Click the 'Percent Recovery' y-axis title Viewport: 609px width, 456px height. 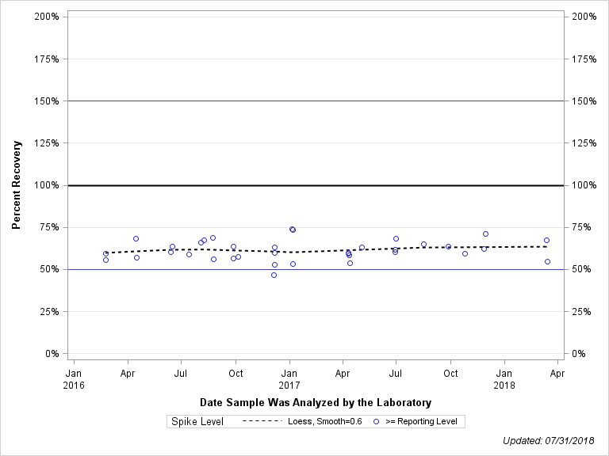[16, 185]
